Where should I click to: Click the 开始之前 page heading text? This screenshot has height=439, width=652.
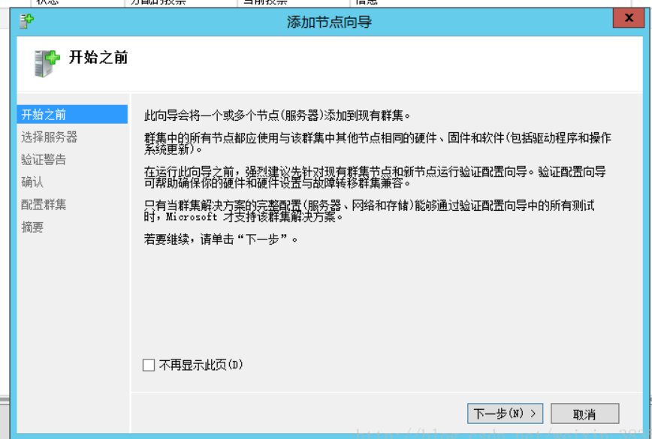pyautogui.click(x=98, y=57)
